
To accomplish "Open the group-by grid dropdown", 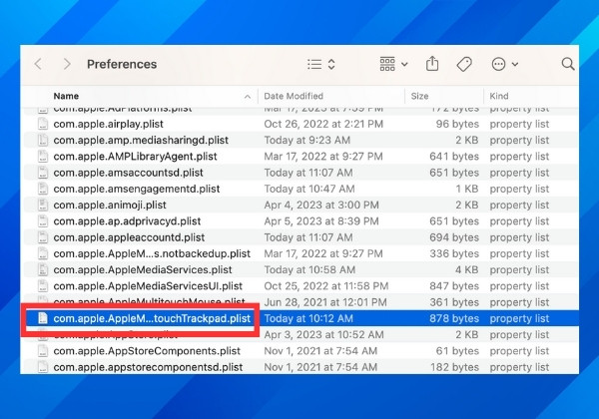I will point(394,64).
